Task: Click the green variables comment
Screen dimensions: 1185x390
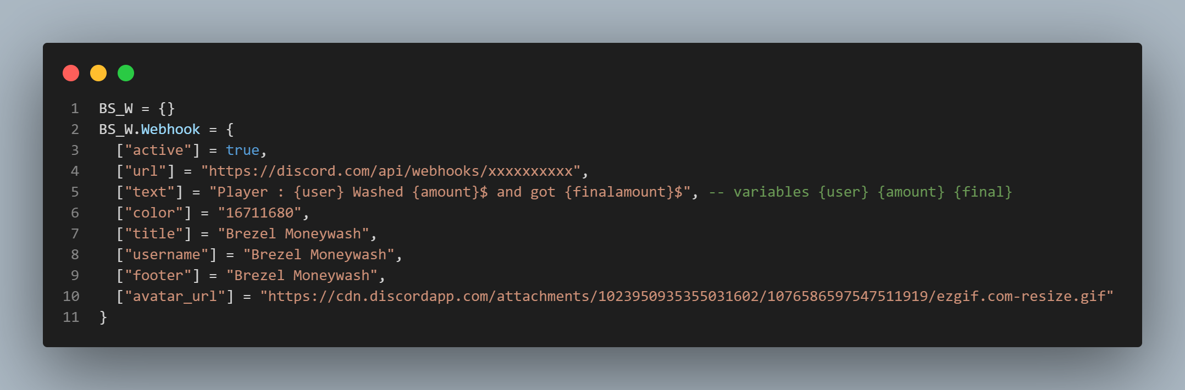Action: tap(860, 192)
